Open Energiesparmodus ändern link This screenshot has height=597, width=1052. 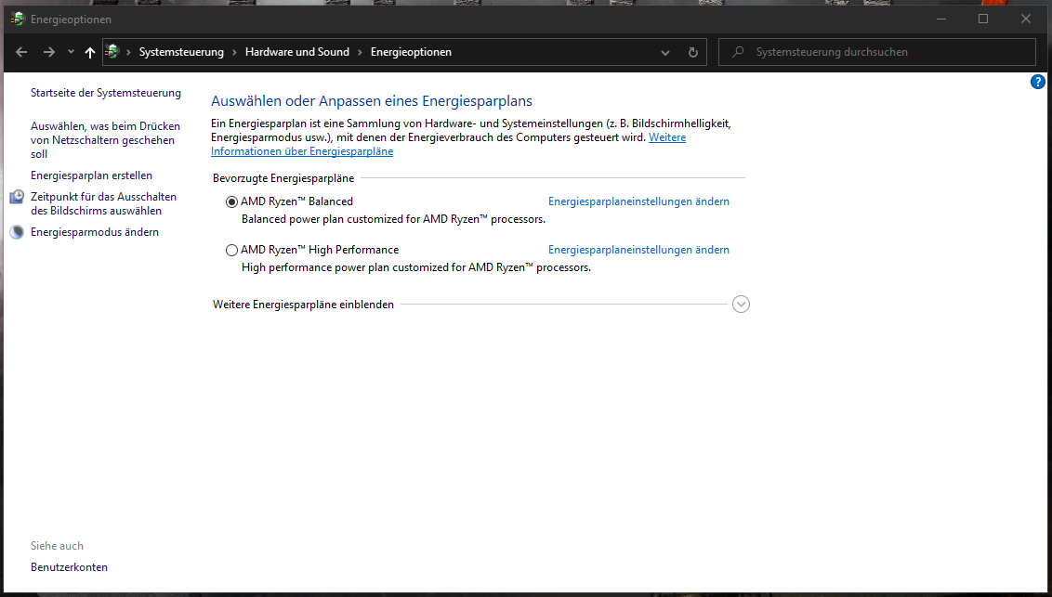(95, 232)
